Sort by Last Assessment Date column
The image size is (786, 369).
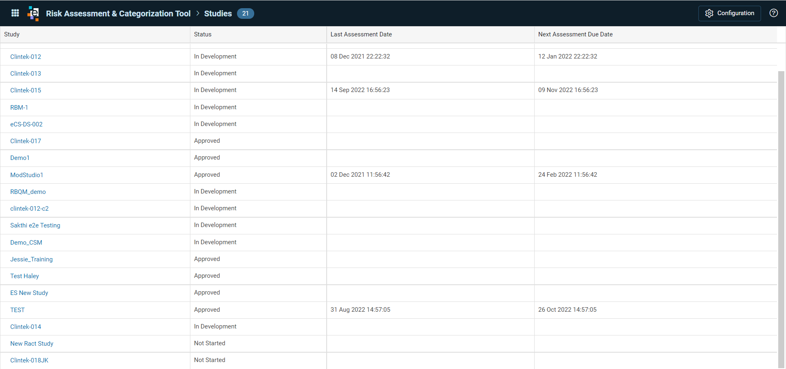(x=361, y=34)
